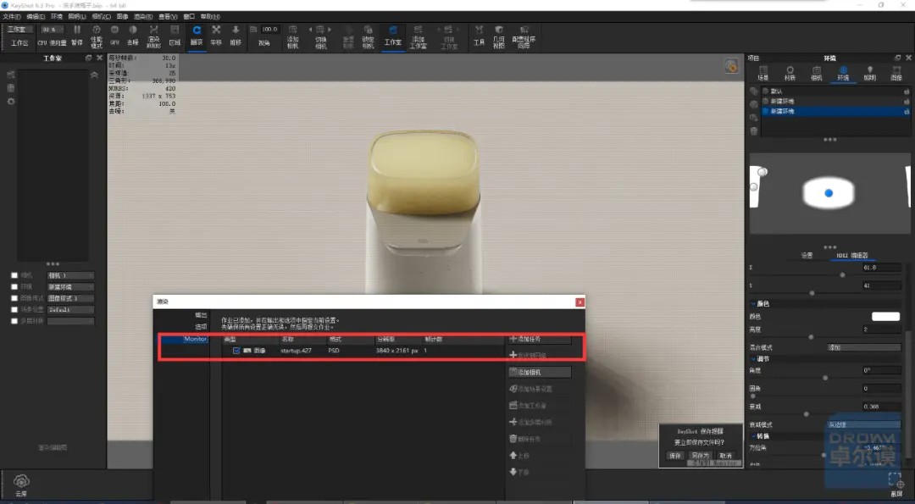Toggle the Camera (相机) checkbox in the studio panel

(14, 275)
